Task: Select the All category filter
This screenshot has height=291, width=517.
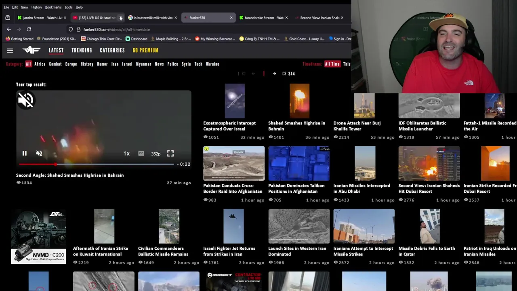Action: 28,64
